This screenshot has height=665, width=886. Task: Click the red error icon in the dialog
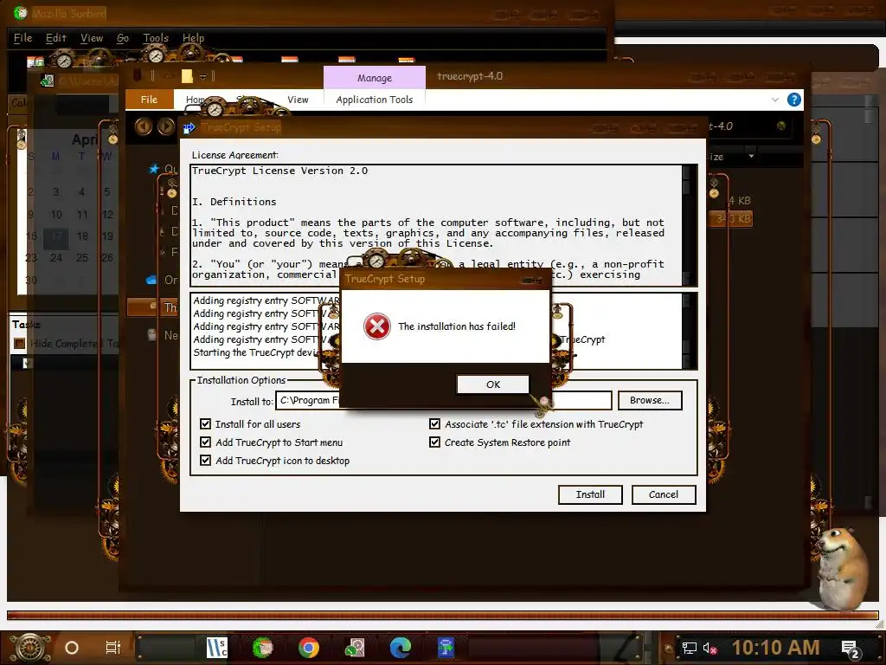(377, 326)
